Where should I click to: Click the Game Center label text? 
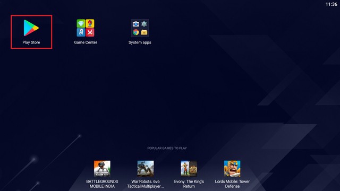86,42
